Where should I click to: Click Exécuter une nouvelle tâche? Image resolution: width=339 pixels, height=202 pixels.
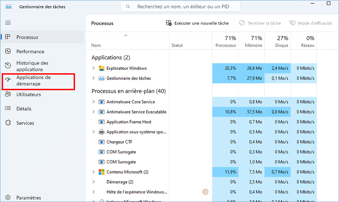tap(197, 23)
